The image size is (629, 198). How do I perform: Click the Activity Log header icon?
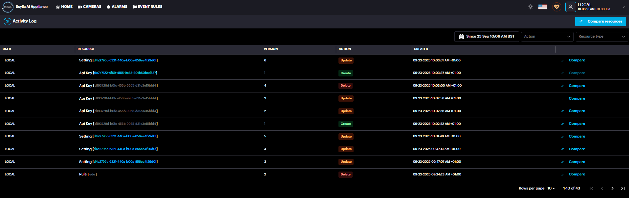pos(7,21)
